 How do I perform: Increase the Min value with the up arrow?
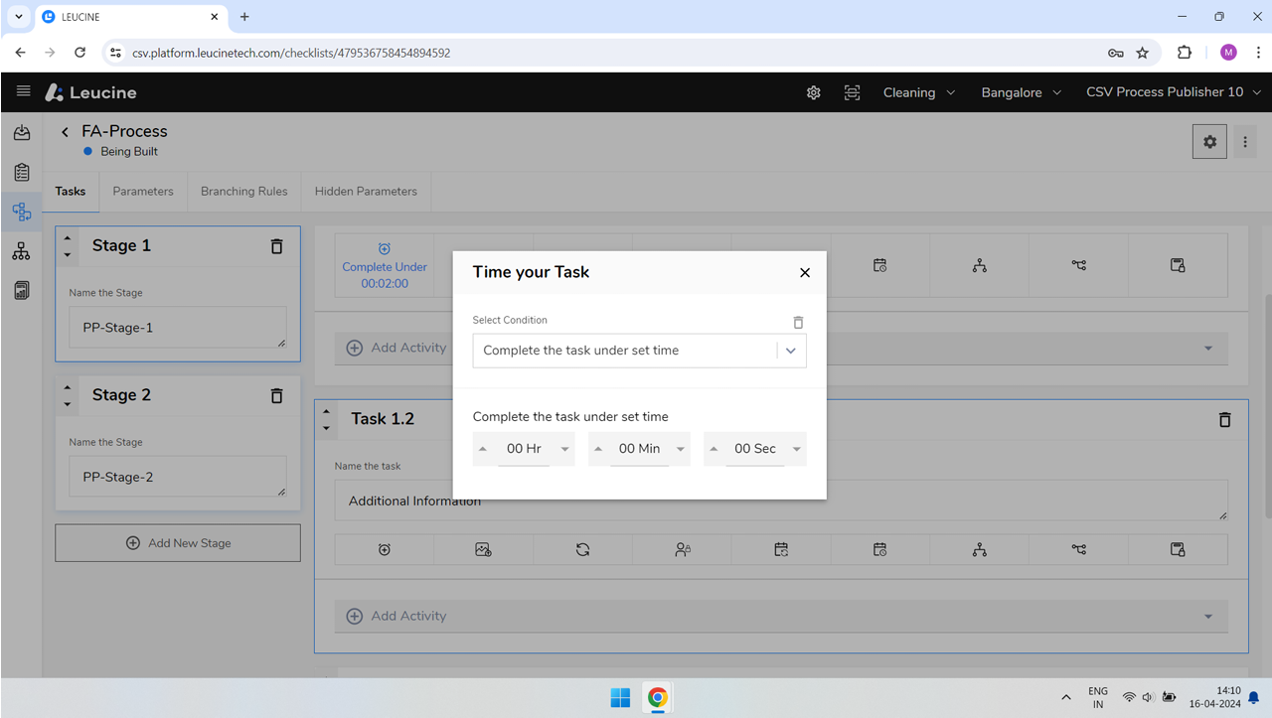[x=598, y=449]
